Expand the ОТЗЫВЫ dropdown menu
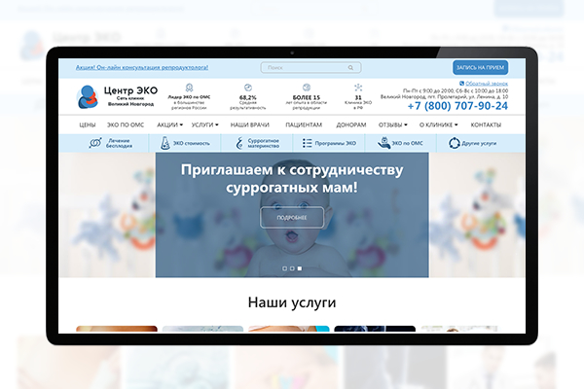584x389 pixels. coord(393,124)
